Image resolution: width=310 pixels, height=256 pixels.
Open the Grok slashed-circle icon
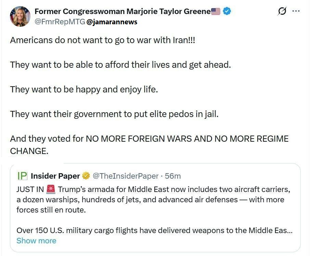click(282, 11)
